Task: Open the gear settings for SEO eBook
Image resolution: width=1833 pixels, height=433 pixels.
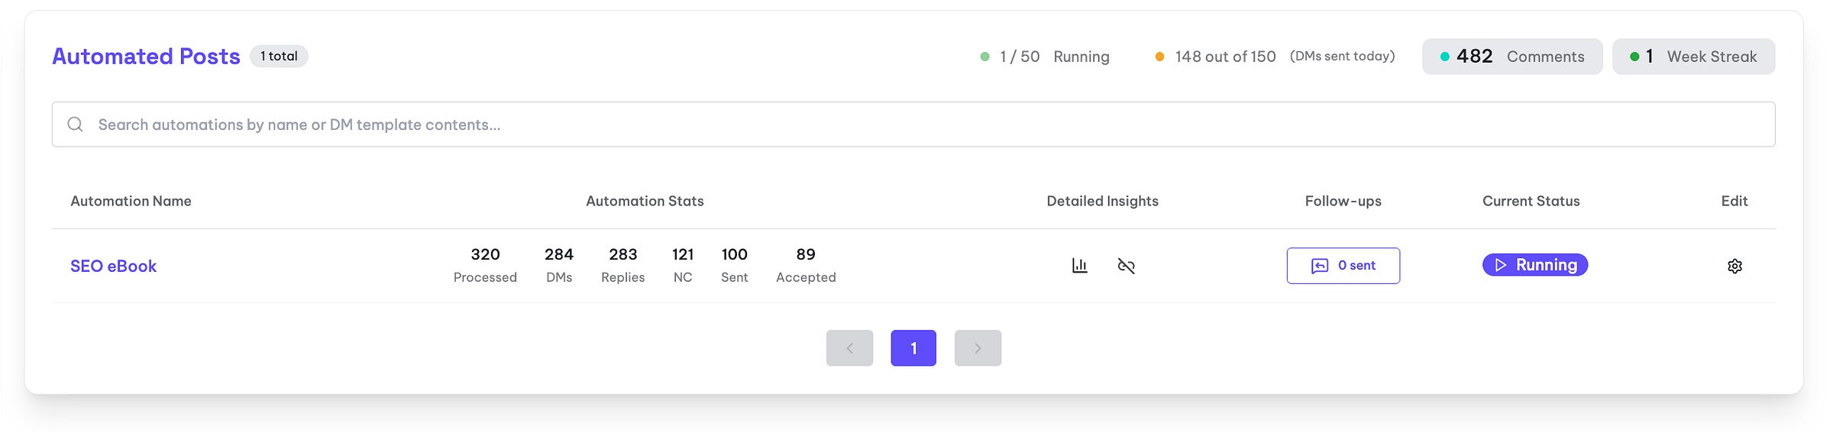Action: pyautogui.click(x=1734, y=266)
